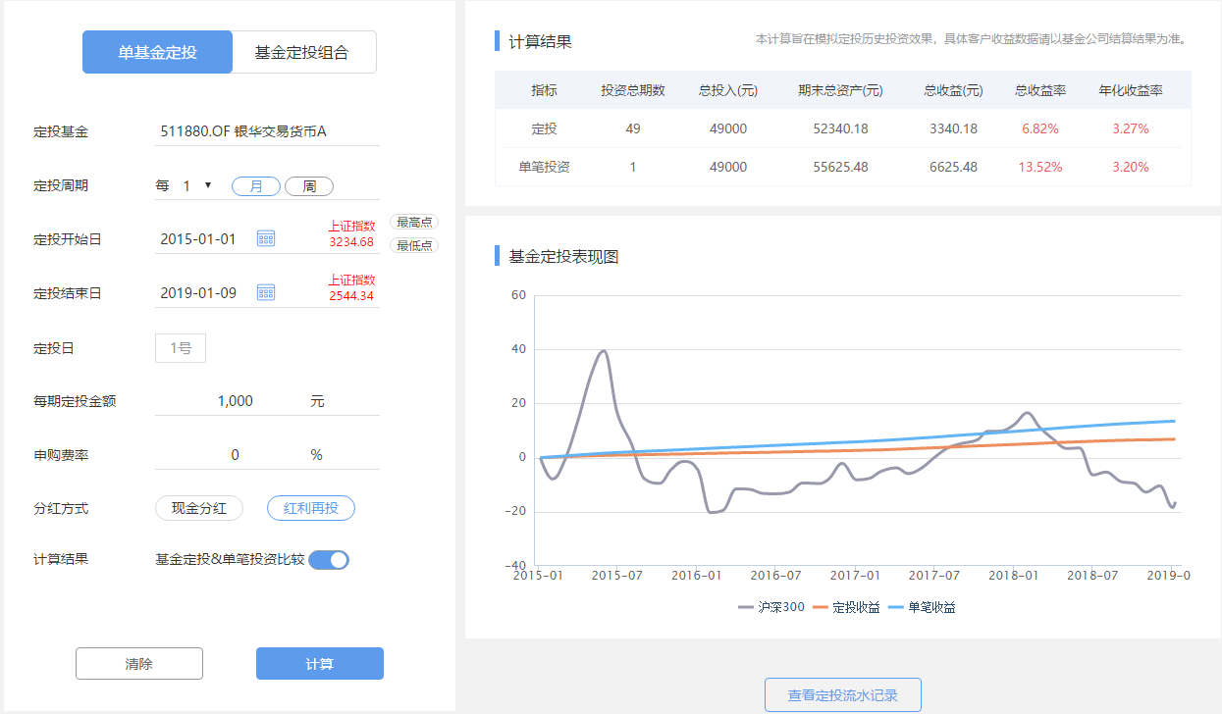
Task: Click 总收益率 column header
Action: (x=1040, y=90)
